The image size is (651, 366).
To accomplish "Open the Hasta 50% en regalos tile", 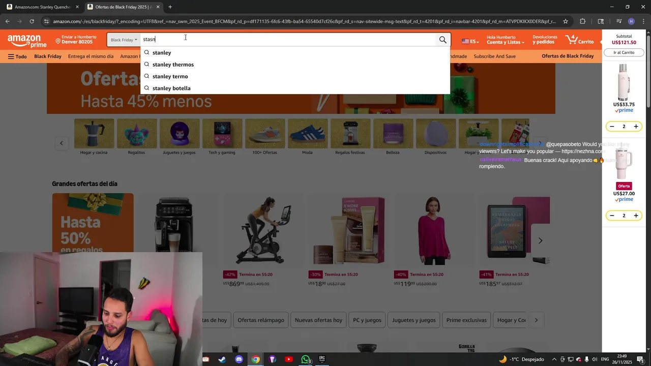I will 93,223.
